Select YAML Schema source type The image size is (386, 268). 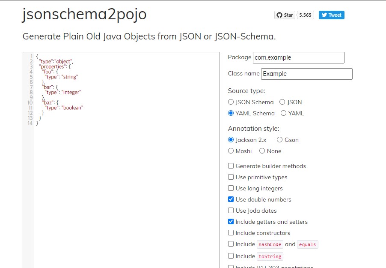click(231, 113)
